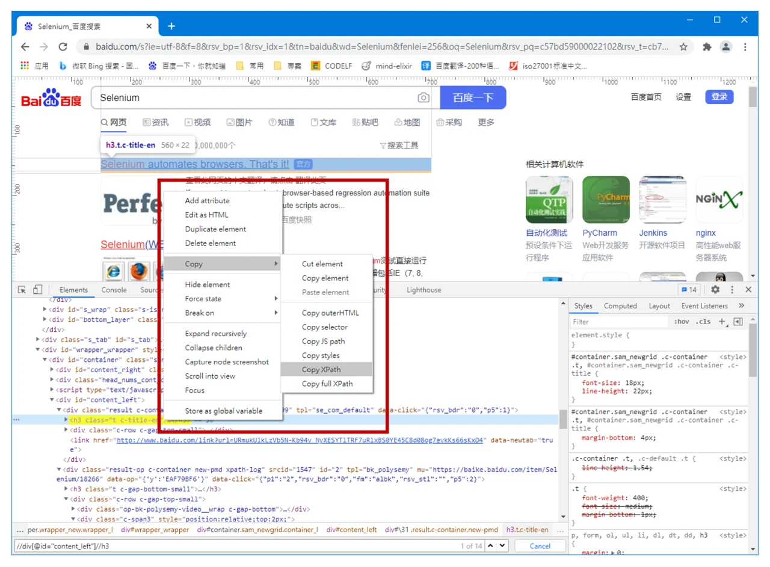Jump to the previous search match in DevTools
This screenshot has width=770, height=567.
[490, 546]
